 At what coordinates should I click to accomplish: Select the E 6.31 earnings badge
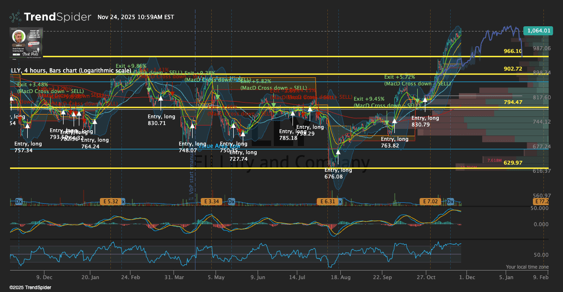pyautogui.click(x=327, y=202)
